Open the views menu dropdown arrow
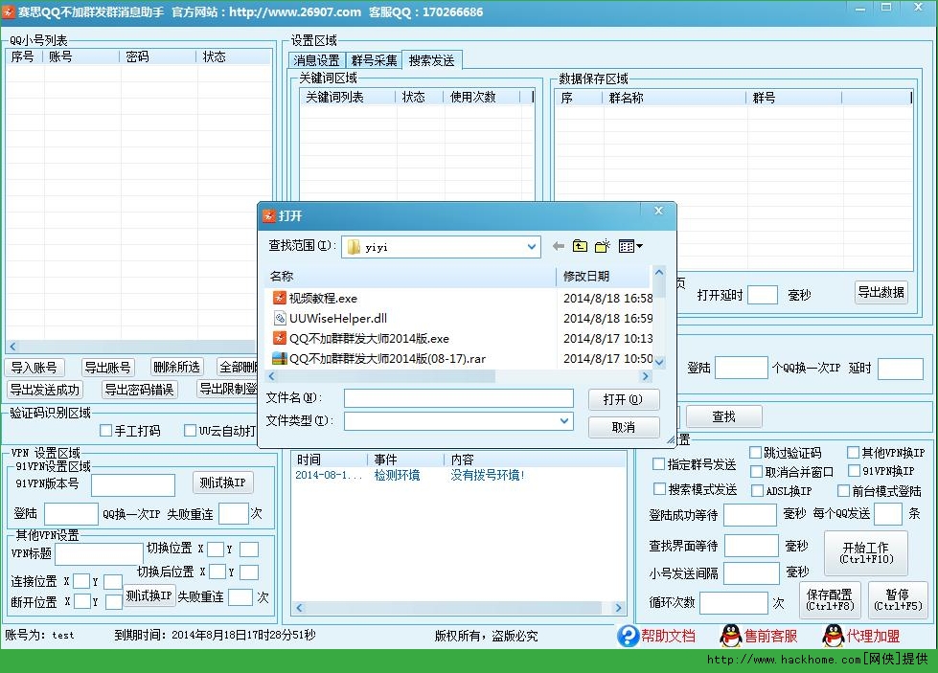 [x=638, y=246]
